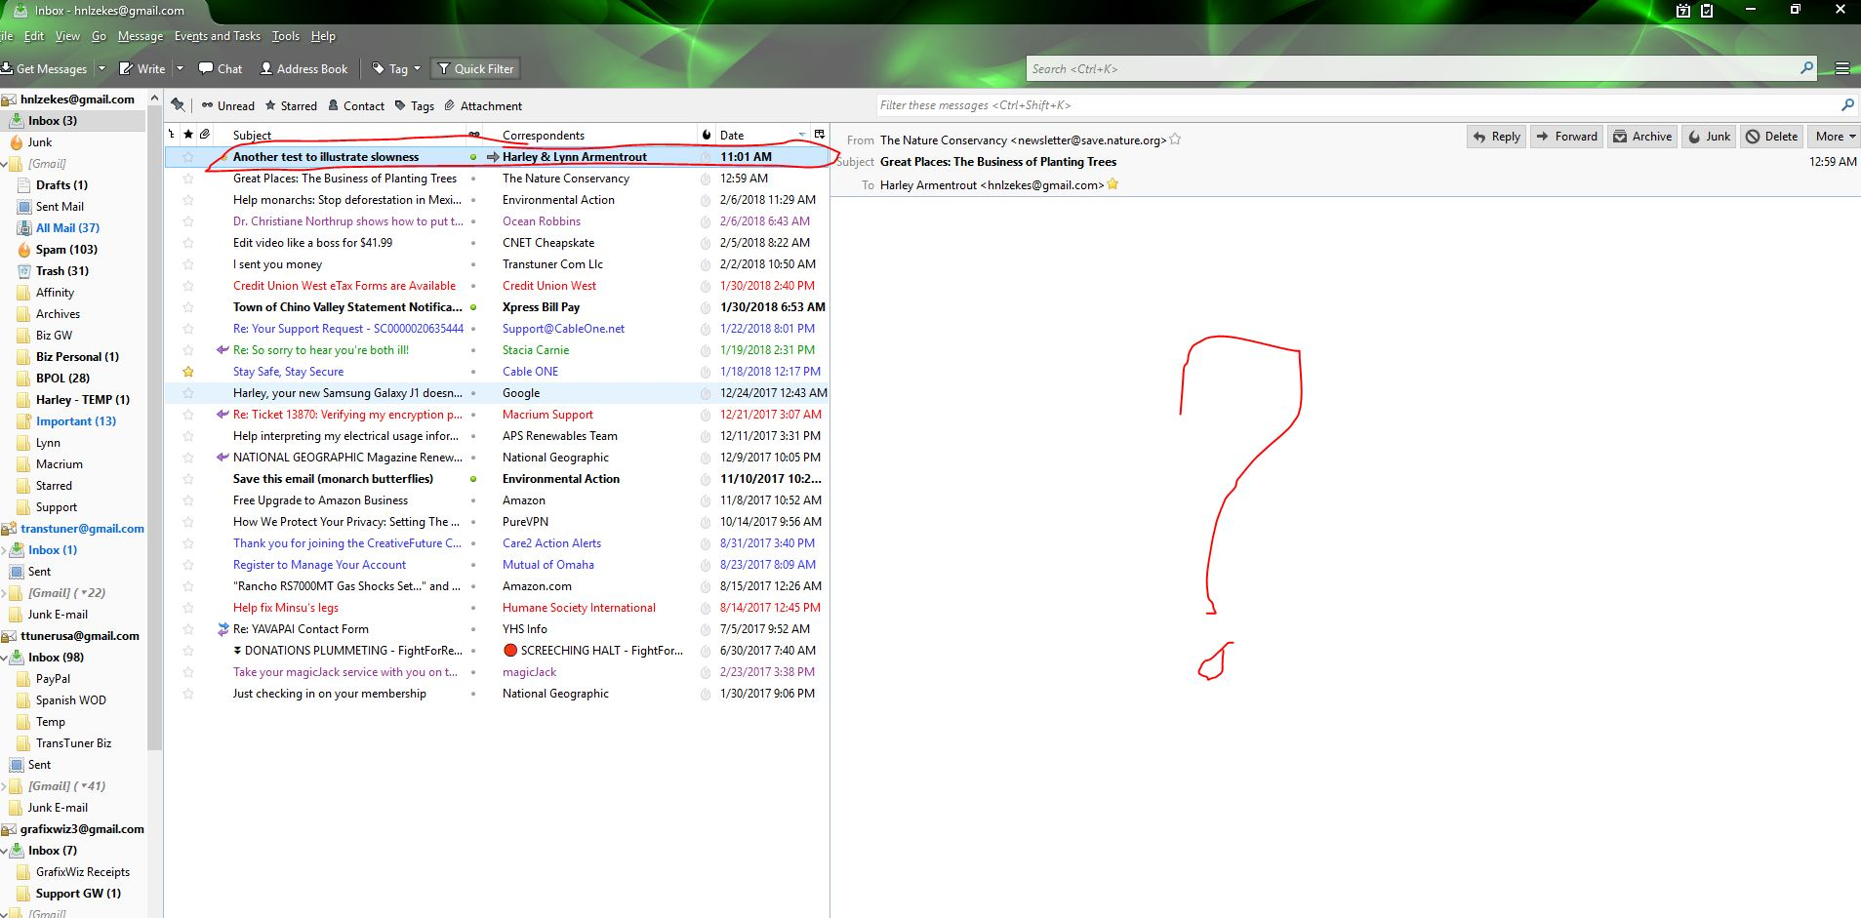This screenshot has height=918, width=1861.
Task: Star the Great Places message
Action: (x=188, y=179)
